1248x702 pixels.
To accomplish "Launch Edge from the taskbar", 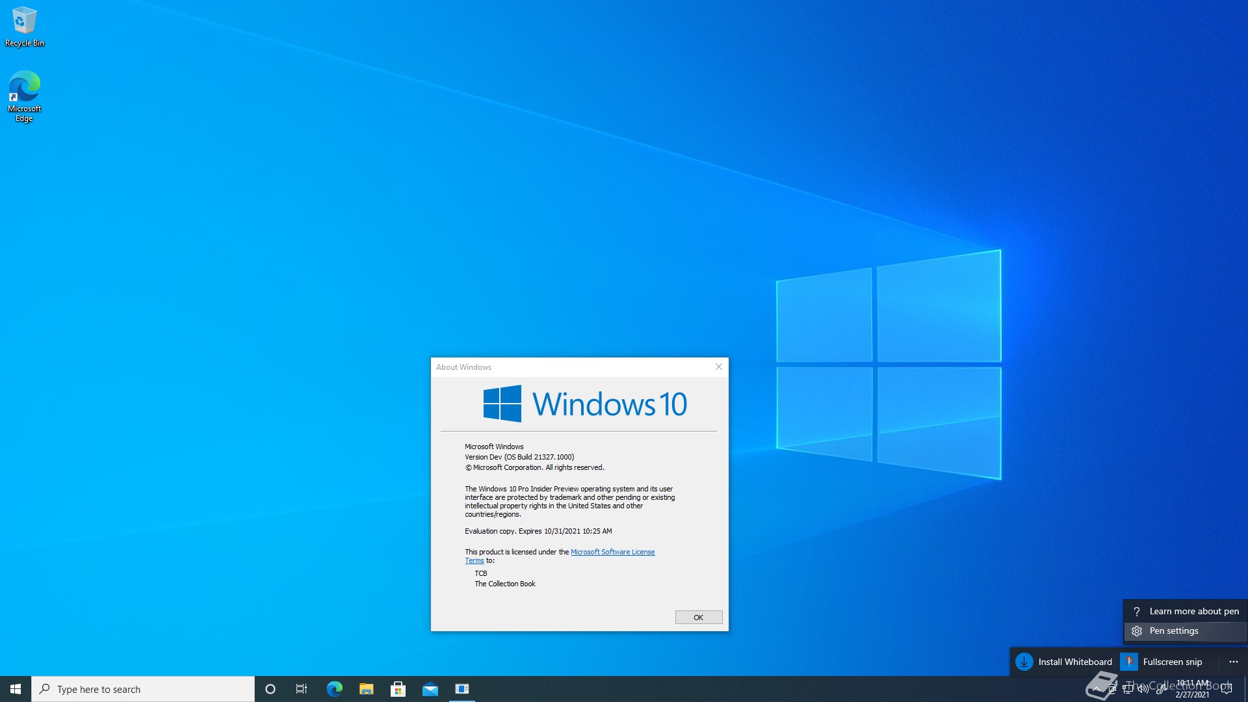I will pos(334,689).
